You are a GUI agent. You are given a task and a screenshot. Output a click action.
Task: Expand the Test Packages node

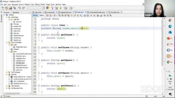click(x=7, y=72)
